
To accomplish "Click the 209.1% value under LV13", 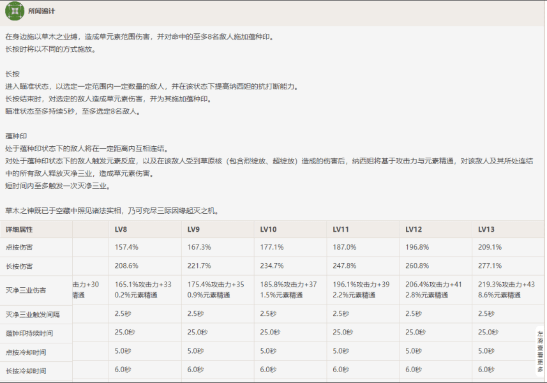I will click(490, 247).
